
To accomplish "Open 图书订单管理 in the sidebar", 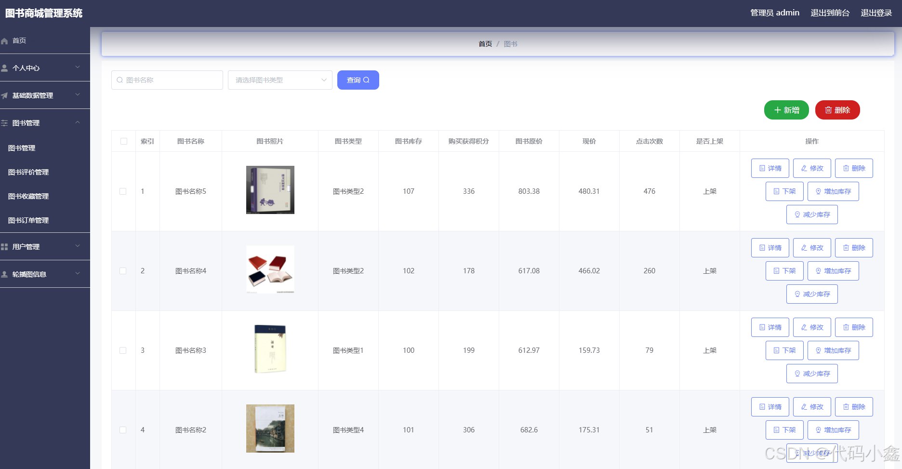I will coord(28,220).
